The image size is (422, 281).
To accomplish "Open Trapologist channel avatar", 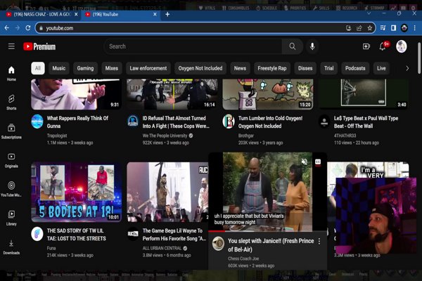I will click(x=37, y=122).
